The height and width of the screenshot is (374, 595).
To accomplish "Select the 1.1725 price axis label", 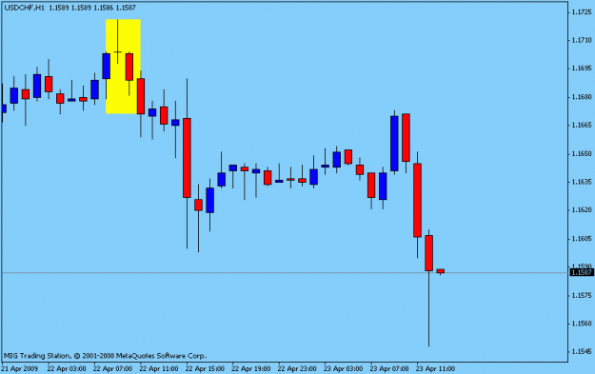I will (x=582, y=12).
